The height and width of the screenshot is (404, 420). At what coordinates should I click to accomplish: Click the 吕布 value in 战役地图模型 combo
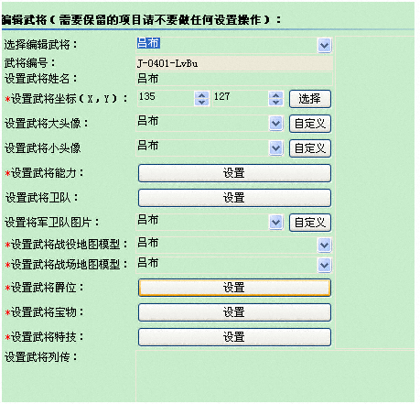(148, 243)
